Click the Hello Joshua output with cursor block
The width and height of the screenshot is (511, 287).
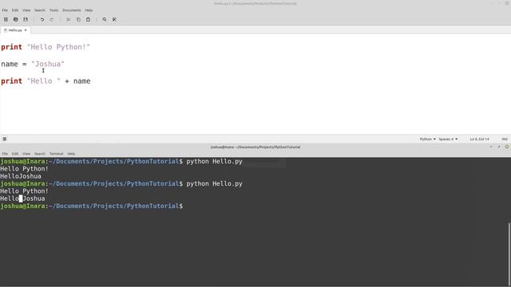coord(22,199)
